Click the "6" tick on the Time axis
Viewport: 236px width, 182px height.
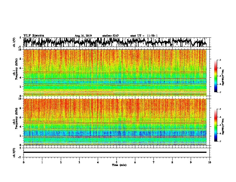tap(135, 162)
